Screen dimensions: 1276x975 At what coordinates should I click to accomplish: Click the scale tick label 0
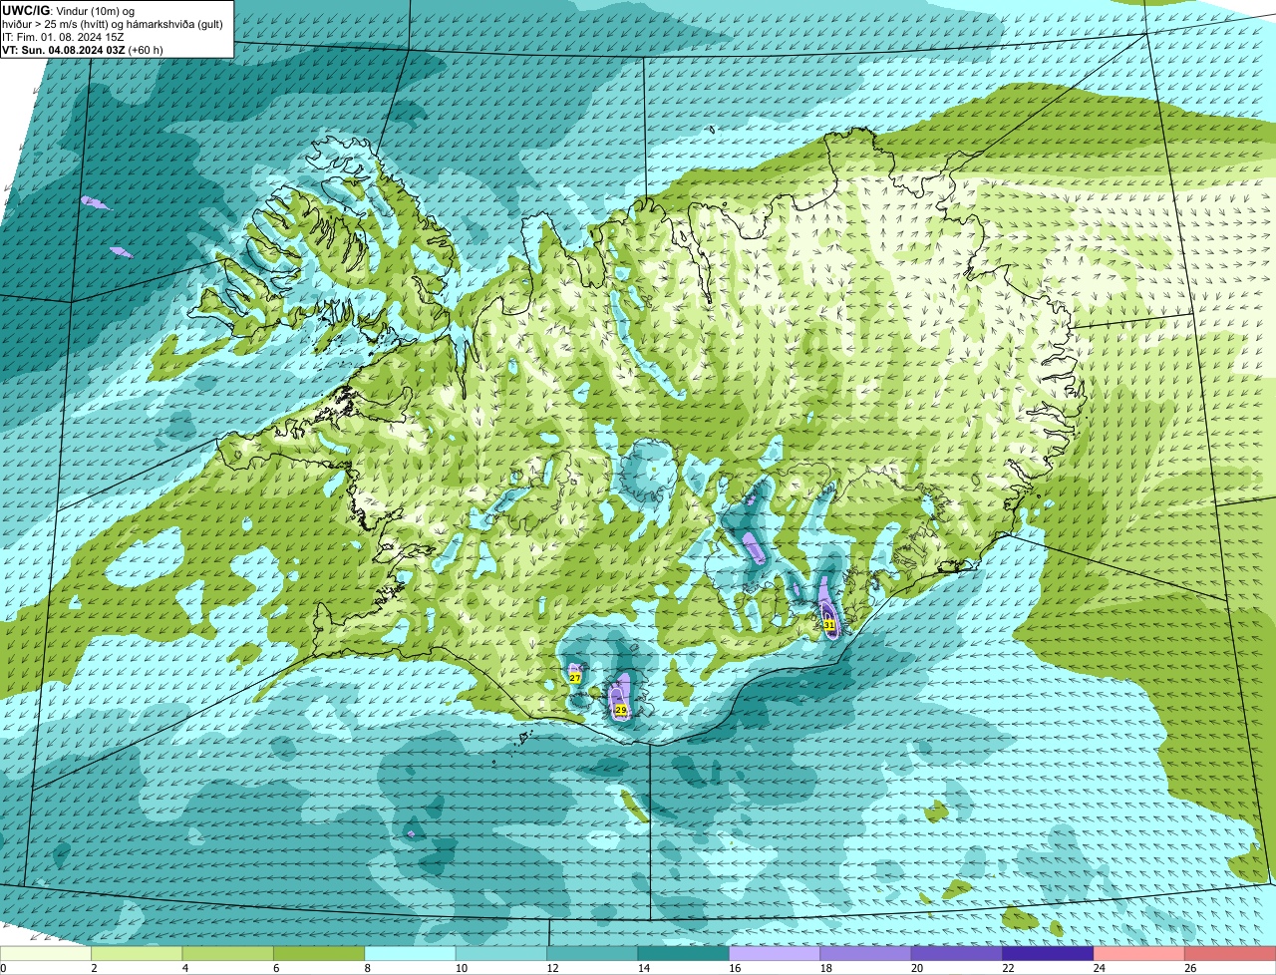(x=3, y=968)
